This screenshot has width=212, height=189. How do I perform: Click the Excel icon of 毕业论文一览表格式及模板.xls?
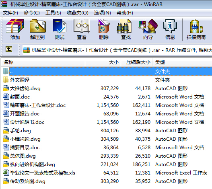6,173
